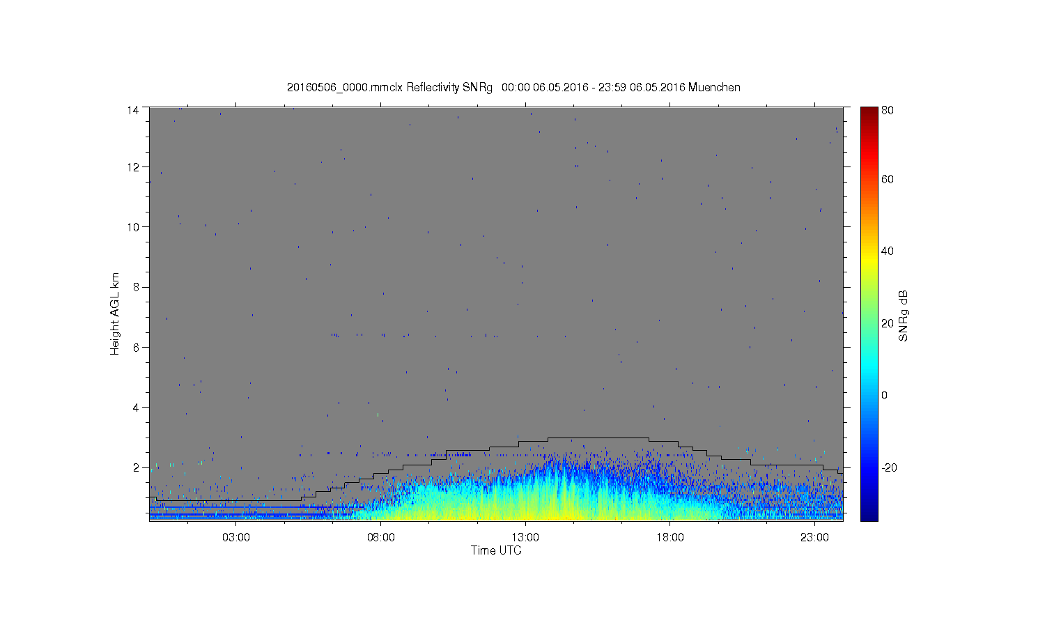Click the plot title text starting with 20160506_0000.mmclx

[x=513, y=88]
